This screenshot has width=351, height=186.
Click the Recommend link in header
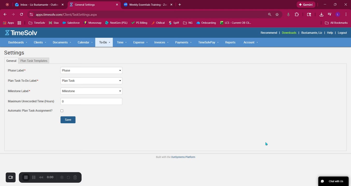pos(269,33)
